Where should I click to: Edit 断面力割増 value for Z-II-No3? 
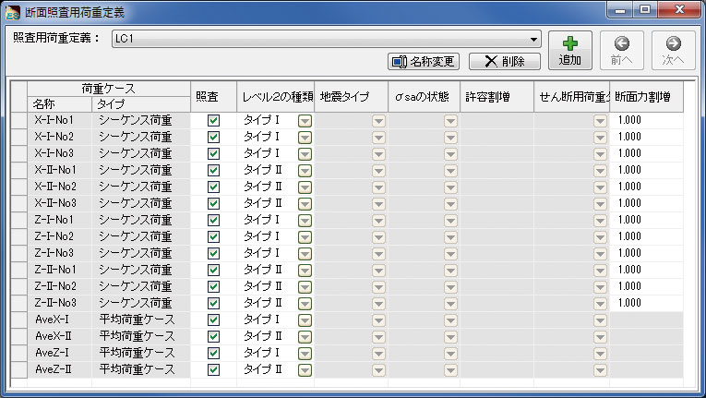(x=647, y=303)
